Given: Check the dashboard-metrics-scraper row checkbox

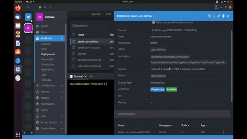Looking at the screenshot, I should [74, 60].
